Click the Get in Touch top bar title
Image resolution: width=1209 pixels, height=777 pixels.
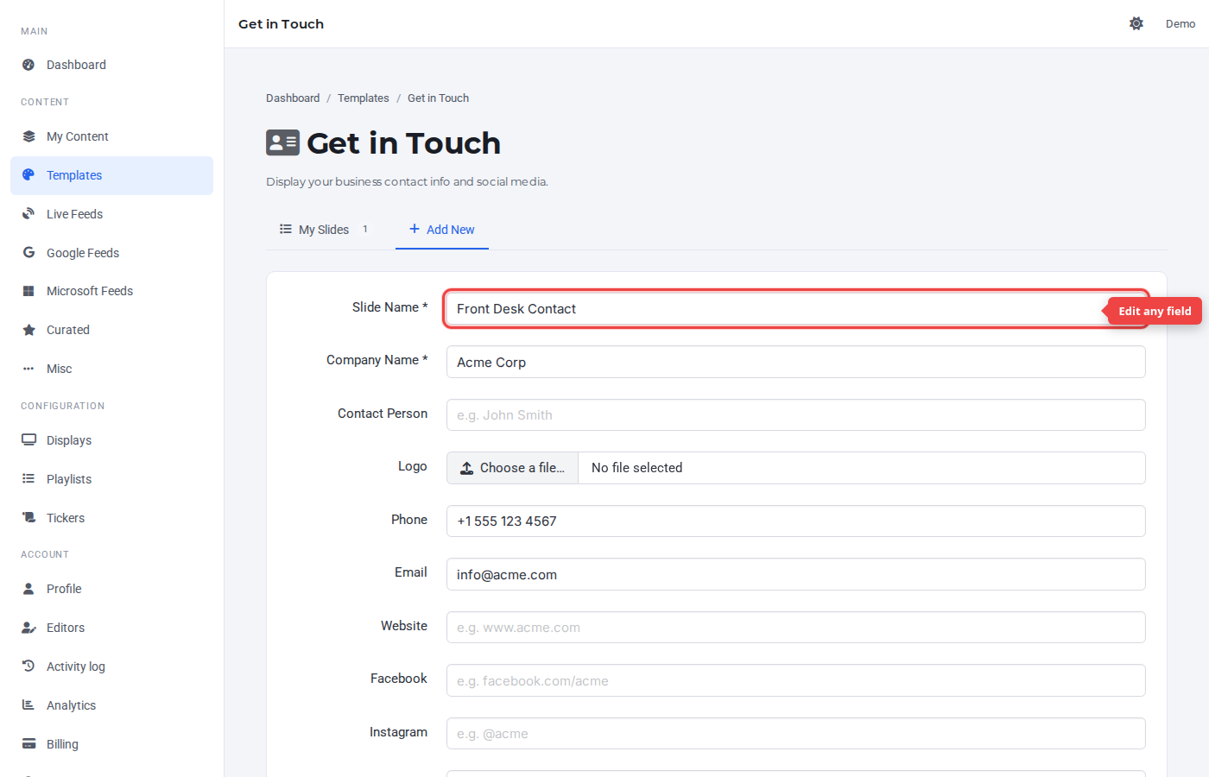pos(282,24)
